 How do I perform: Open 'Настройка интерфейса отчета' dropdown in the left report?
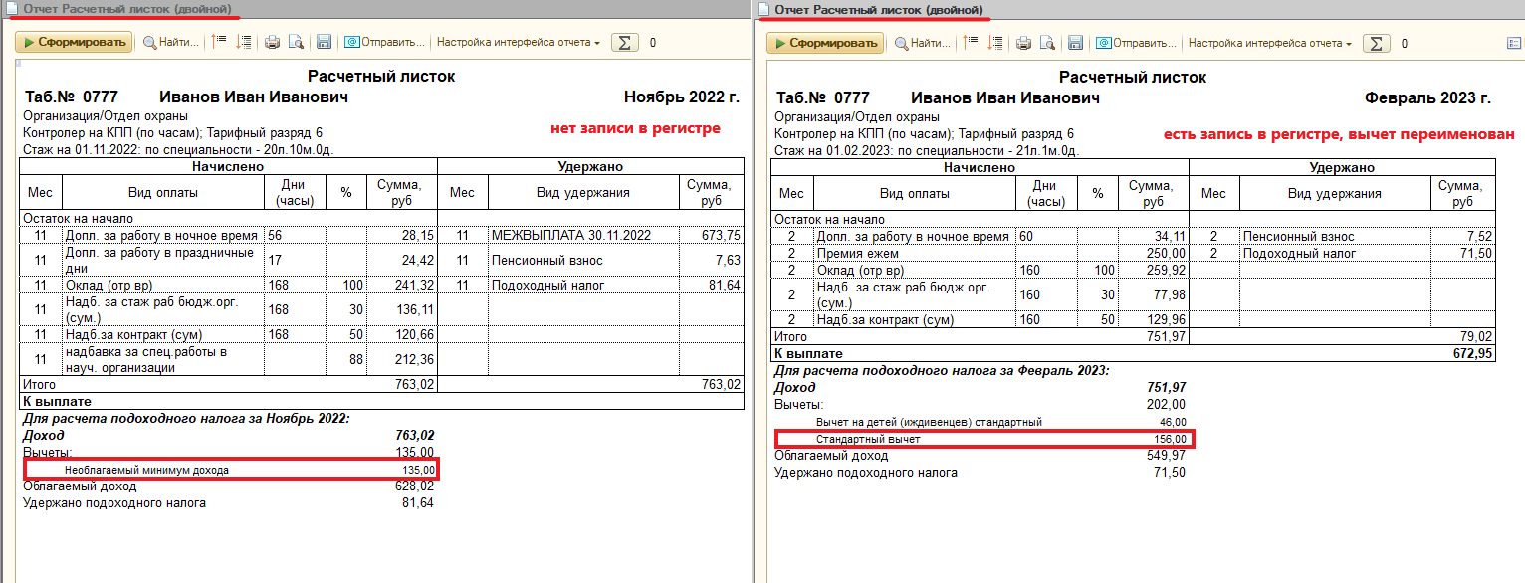(x=519, y=43)
